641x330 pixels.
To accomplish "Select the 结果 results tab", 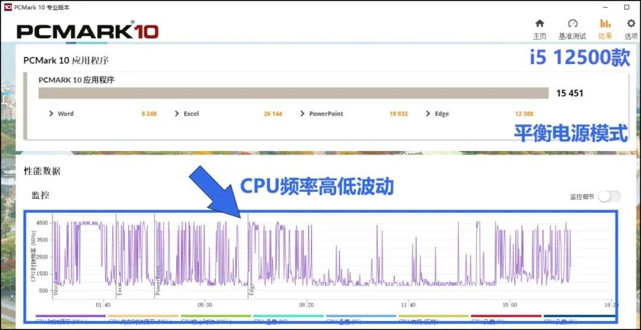I will pyautogui.click(x=605, y=28).
